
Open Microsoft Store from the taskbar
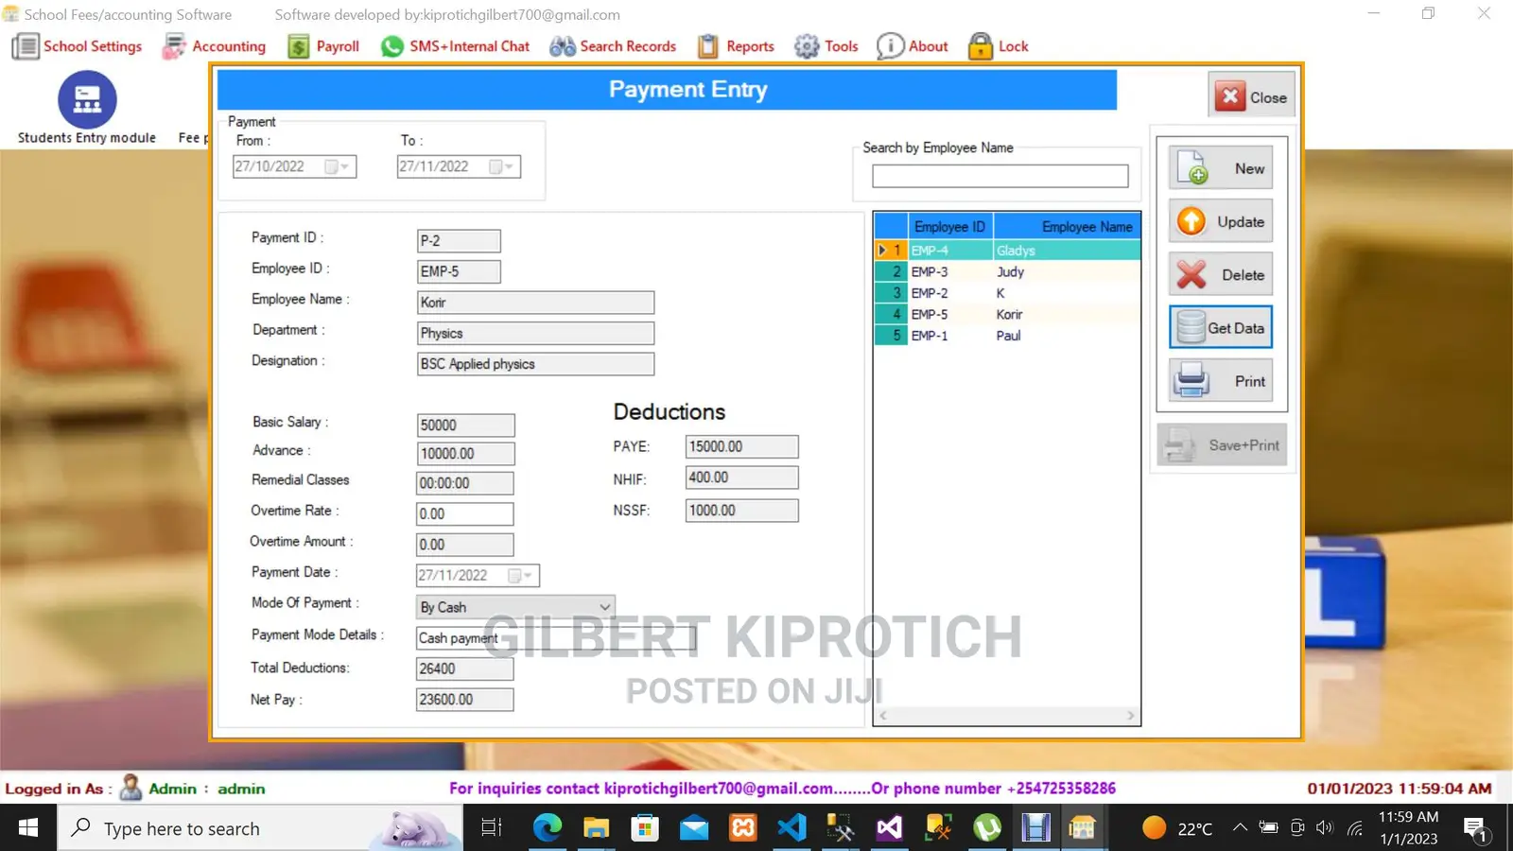pyautogui.click(x=645, y=828)
